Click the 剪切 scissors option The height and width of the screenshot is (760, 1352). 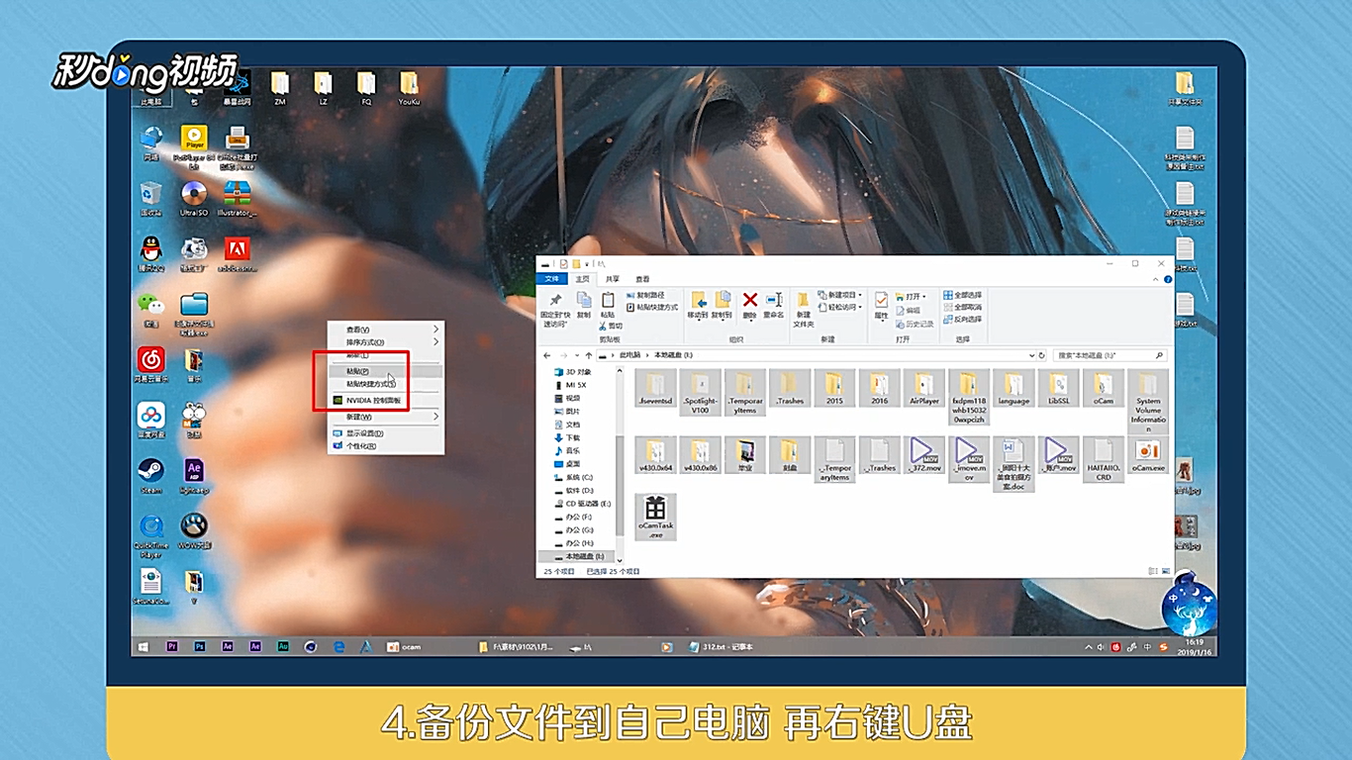610,326
